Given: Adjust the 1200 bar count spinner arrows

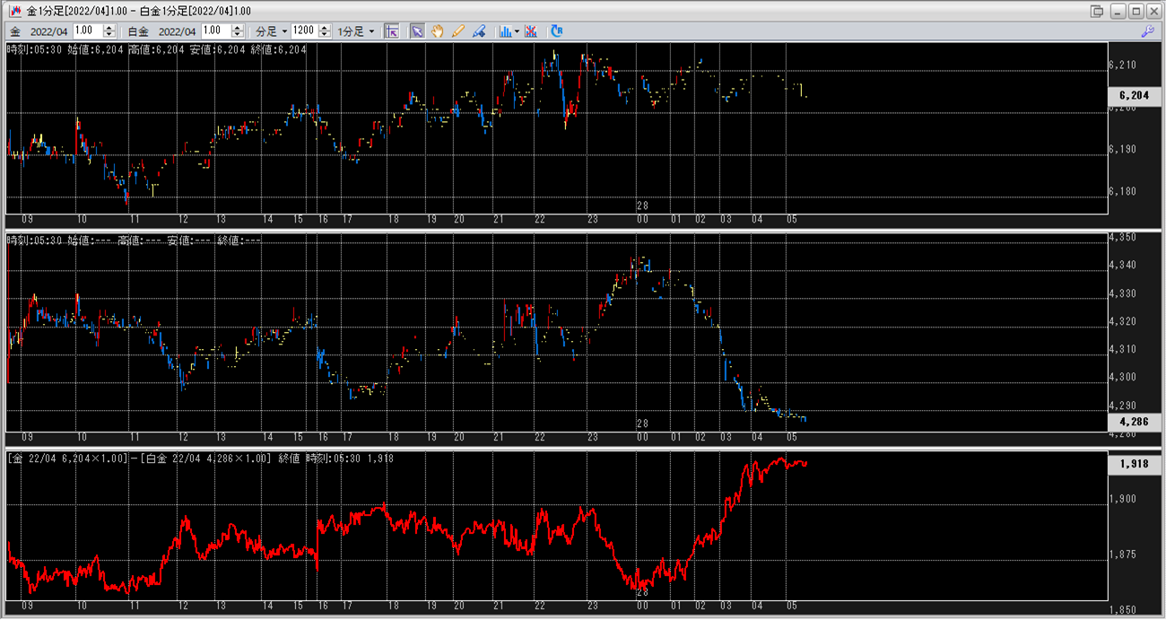Looking at the screenshot, I should (x=323, y=31).
